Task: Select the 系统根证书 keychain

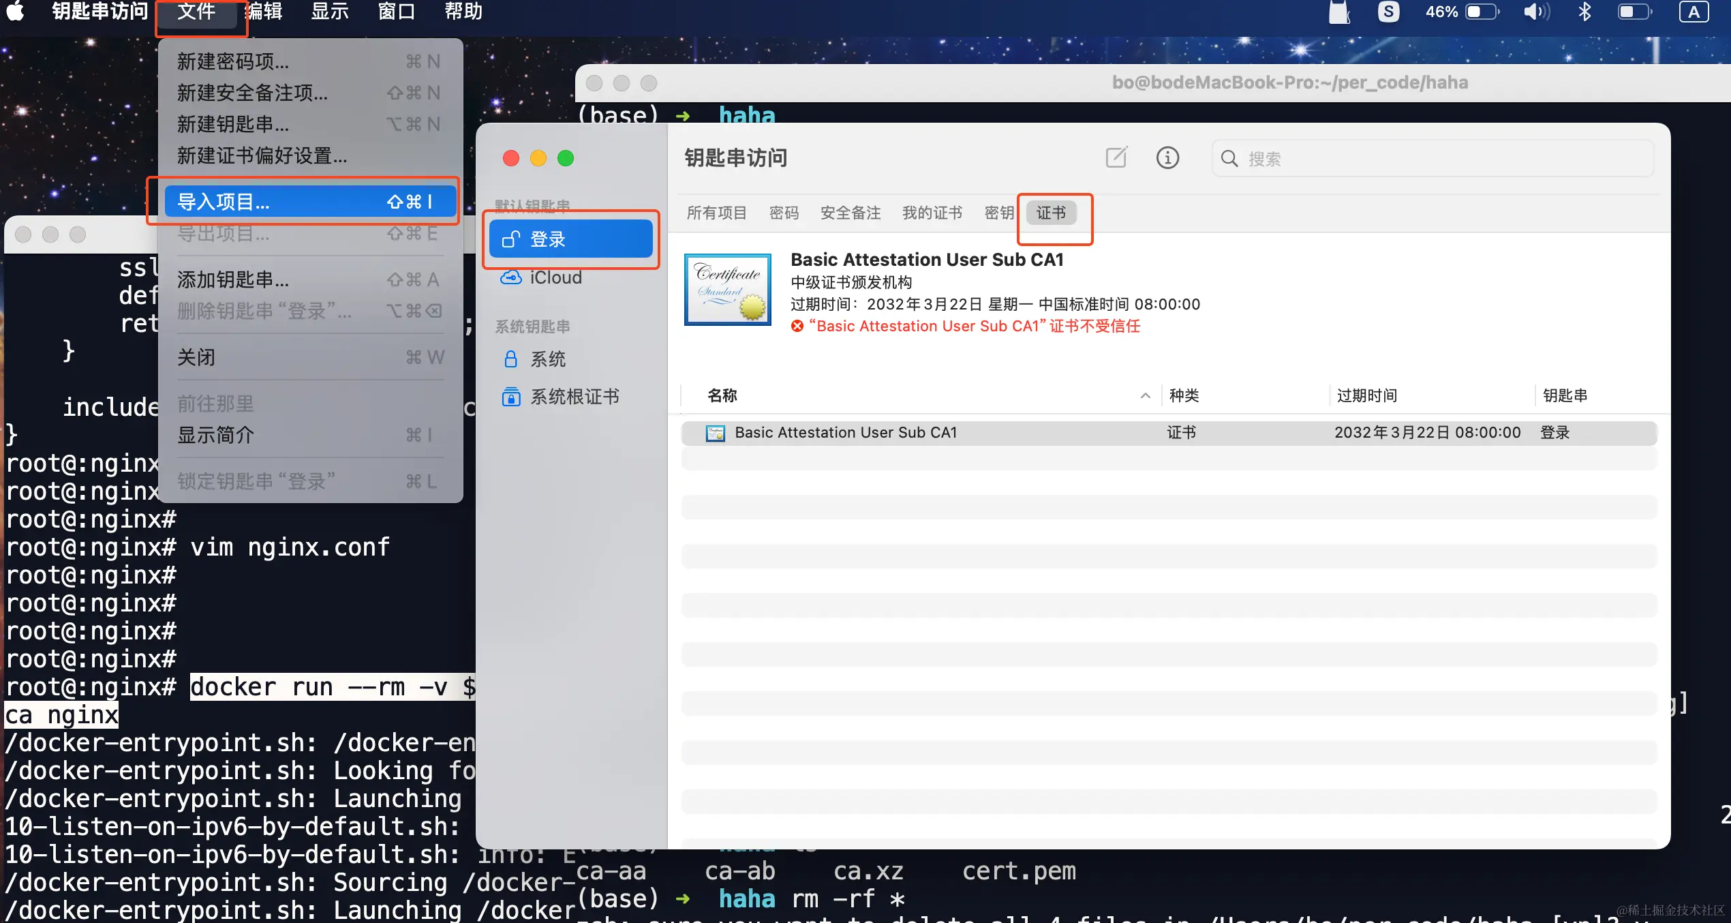Action: (574, 397)
